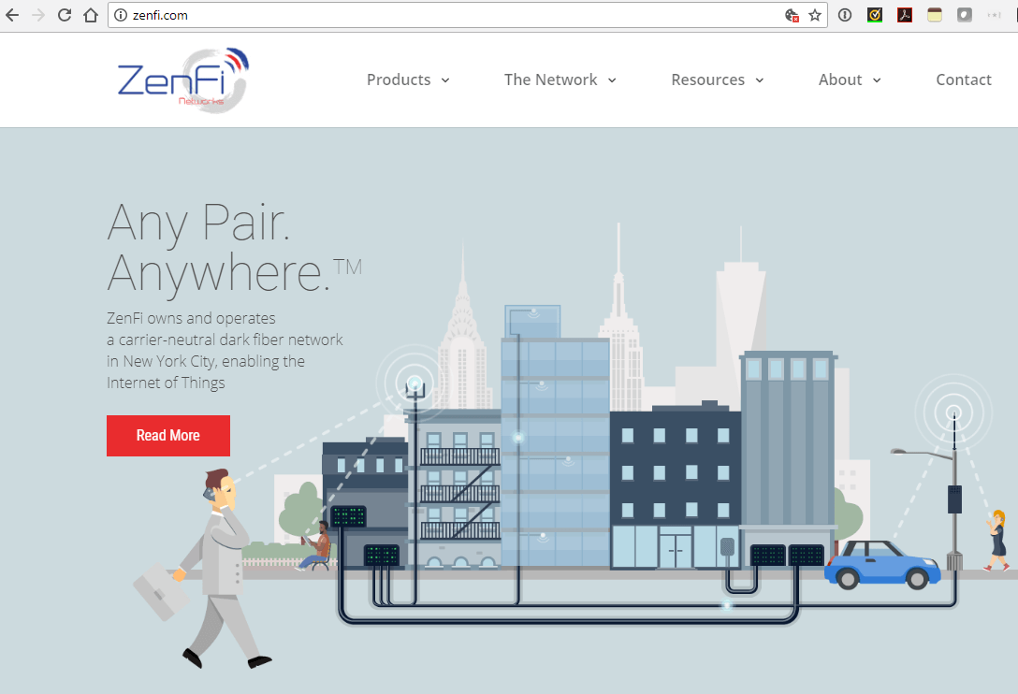Screen dimensions: 1018x694
Task: Go to the Contact page
Action: [x=963, y=80]
